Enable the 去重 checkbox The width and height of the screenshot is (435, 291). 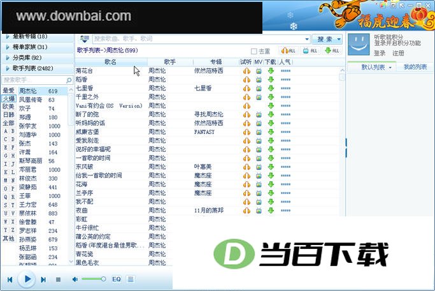click(x=253, y=51)
